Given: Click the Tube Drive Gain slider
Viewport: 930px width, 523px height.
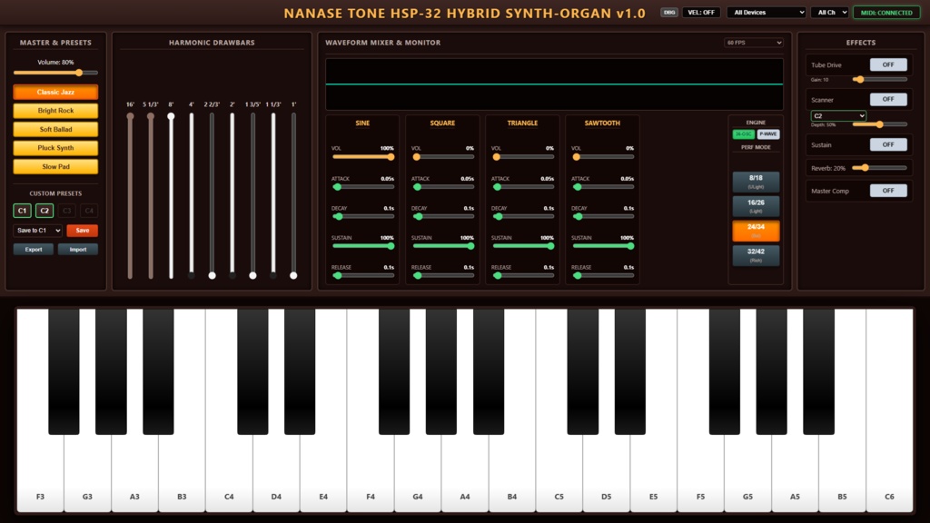Looking at the screenshot, I should click(879, 79).
